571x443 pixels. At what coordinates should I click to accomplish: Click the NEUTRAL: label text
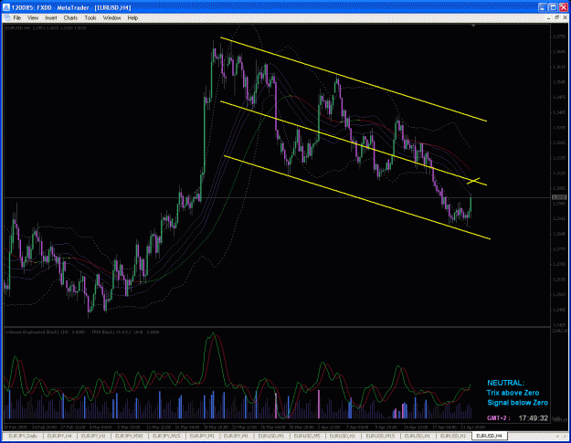506,383
